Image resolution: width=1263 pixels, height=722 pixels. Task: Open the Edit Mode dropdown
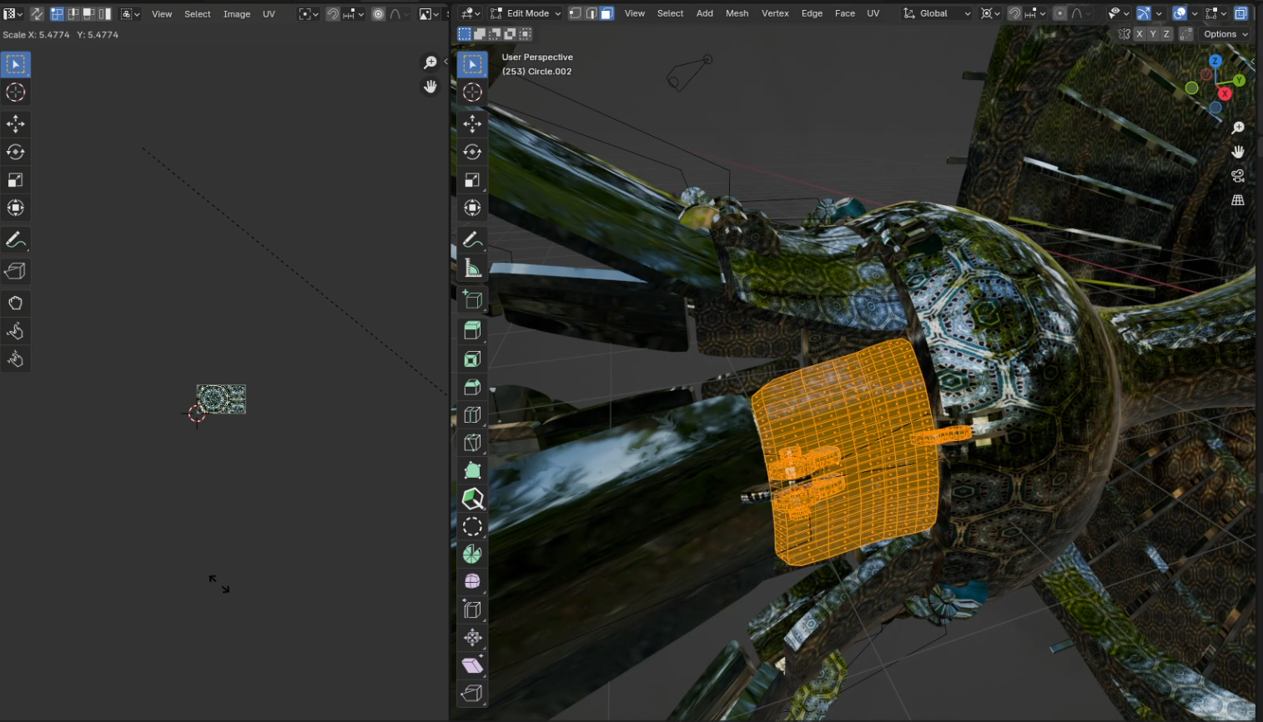click(526, 13)
